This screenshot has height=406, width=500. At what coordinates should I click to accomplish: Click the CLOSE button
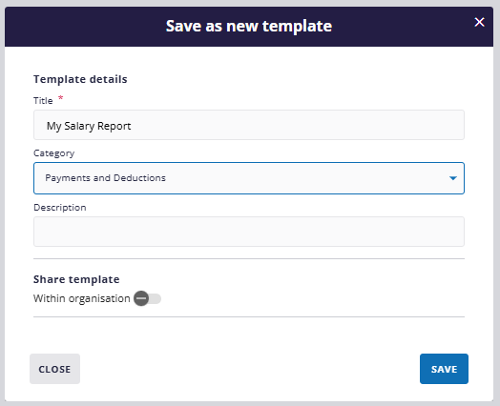54,369
